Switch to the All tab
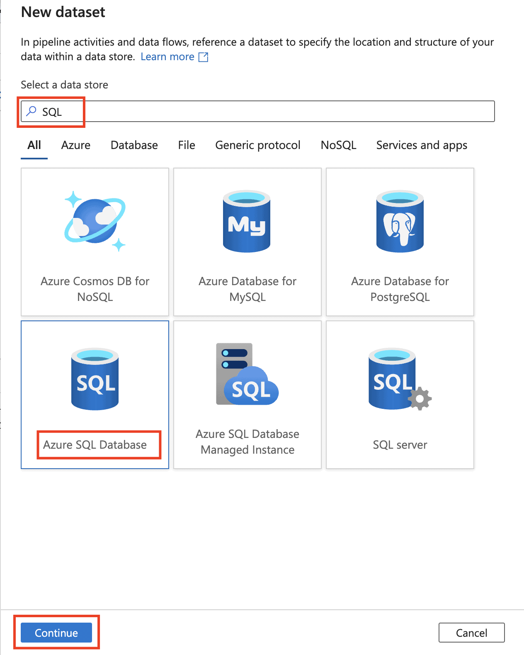Viewport: 524px width, 655px height. [x=34, y=145]
